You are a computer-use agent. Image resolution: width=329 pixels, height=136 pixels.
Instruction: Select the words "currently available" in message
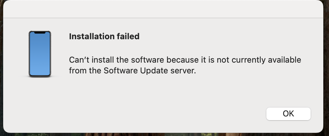pos(266,60)
